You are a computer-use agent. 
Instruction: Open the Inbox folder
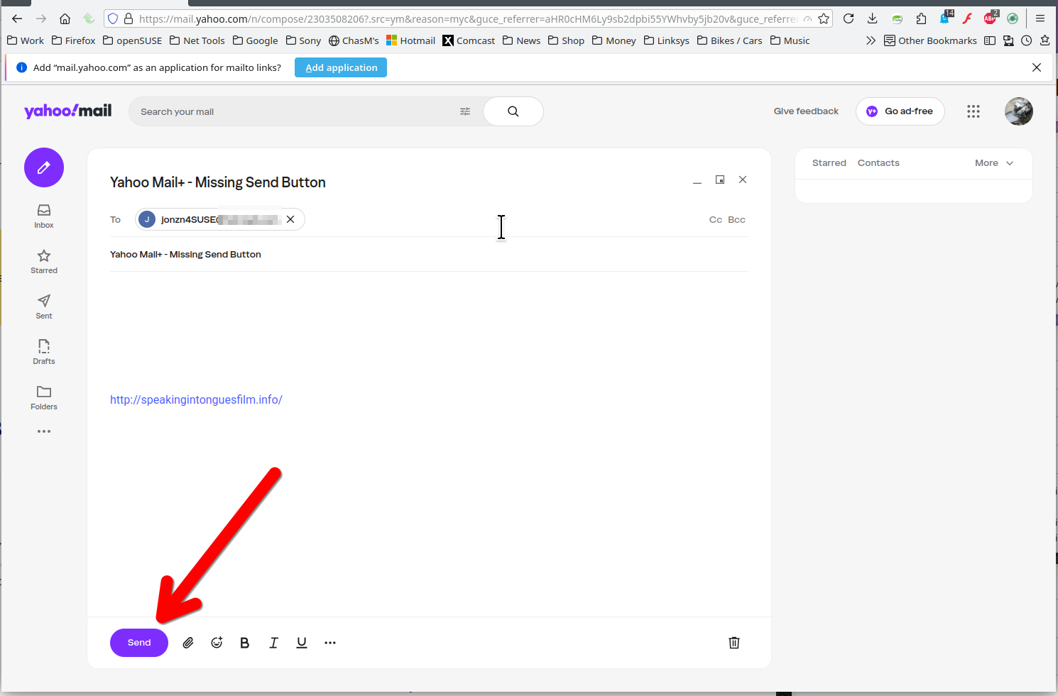[x=44, y=216]
